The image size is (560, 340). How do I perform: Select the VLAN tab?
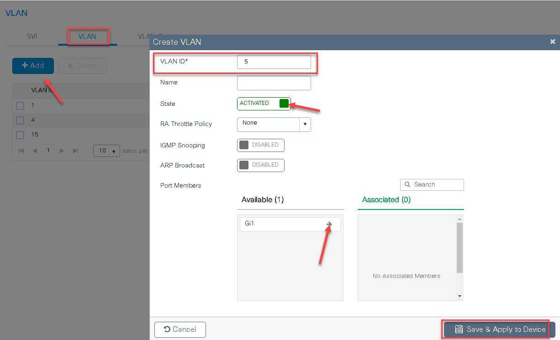(x=87, y=37)
